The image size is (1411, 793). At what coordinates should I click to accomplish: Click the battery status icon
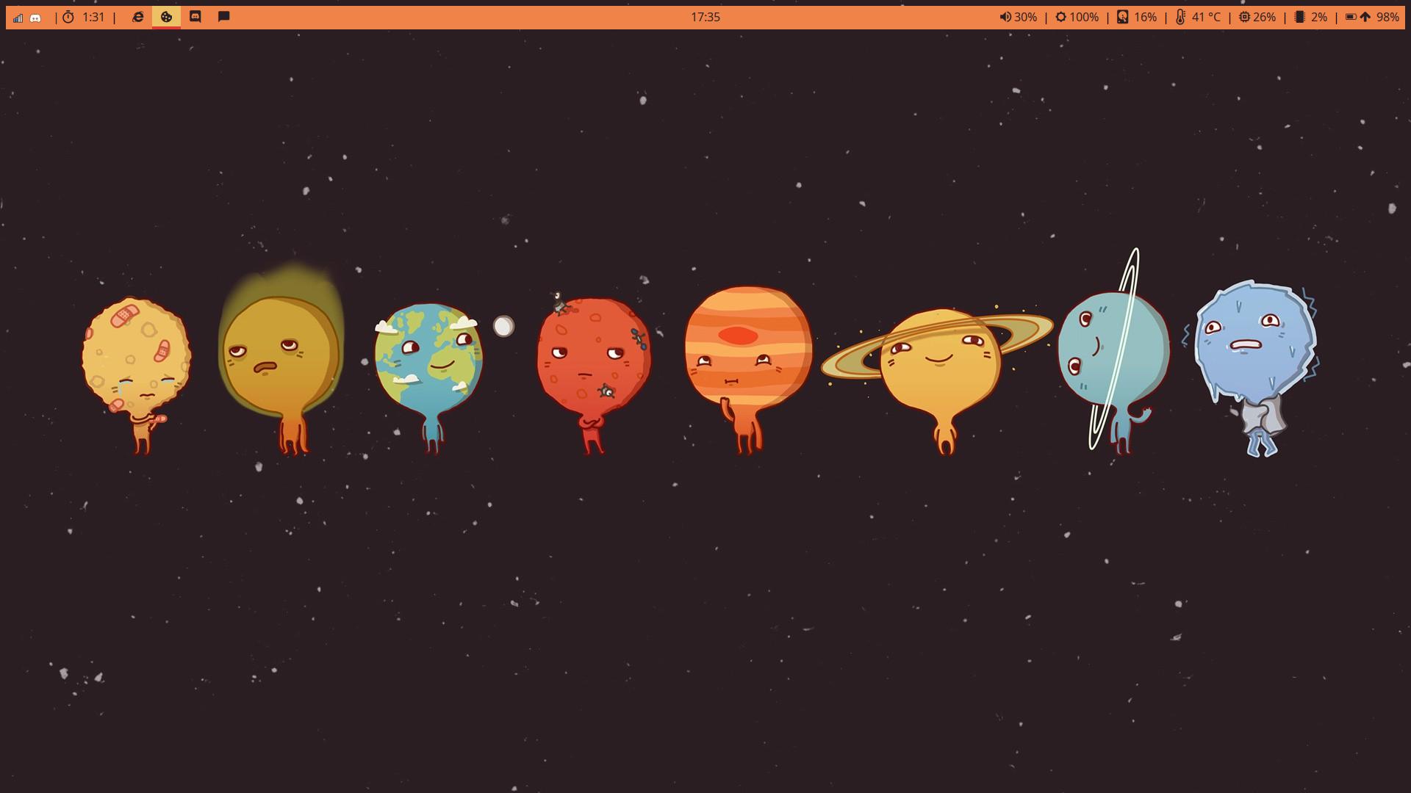(x=1351, y=17)
